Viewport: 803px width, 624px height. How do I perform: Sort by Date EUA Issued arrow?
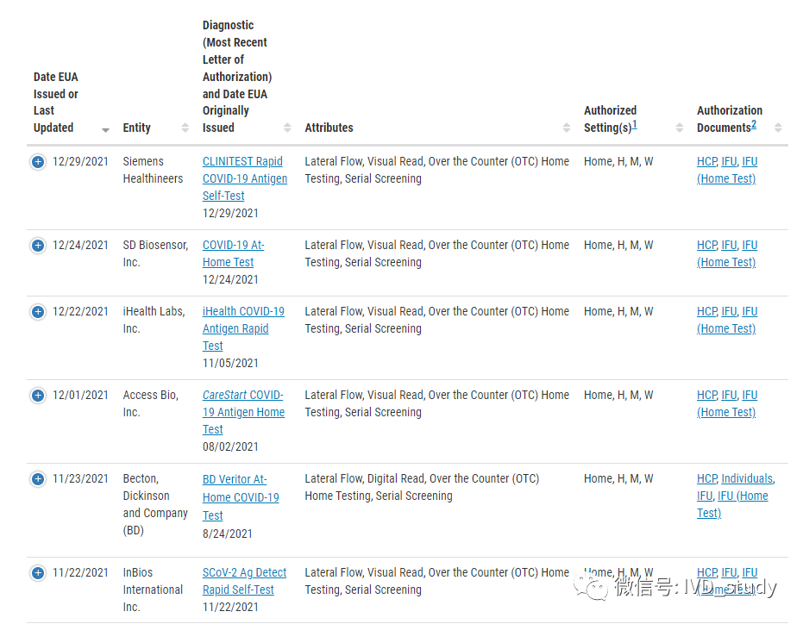105,130
